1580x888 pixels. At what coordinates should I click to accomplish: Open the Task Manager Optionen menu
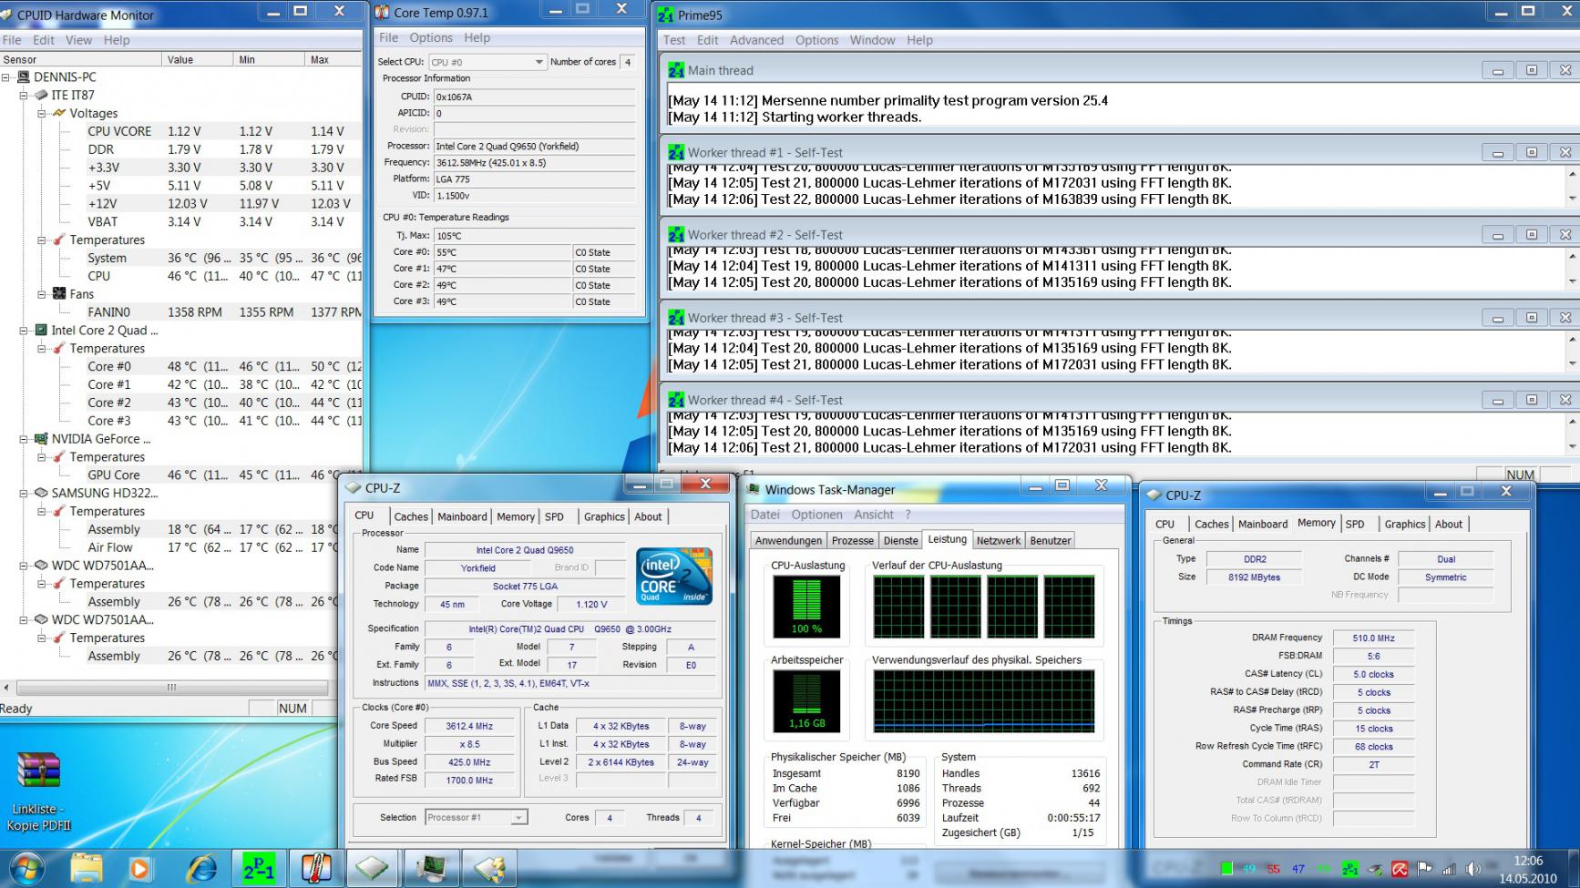(x=816, y=515)
